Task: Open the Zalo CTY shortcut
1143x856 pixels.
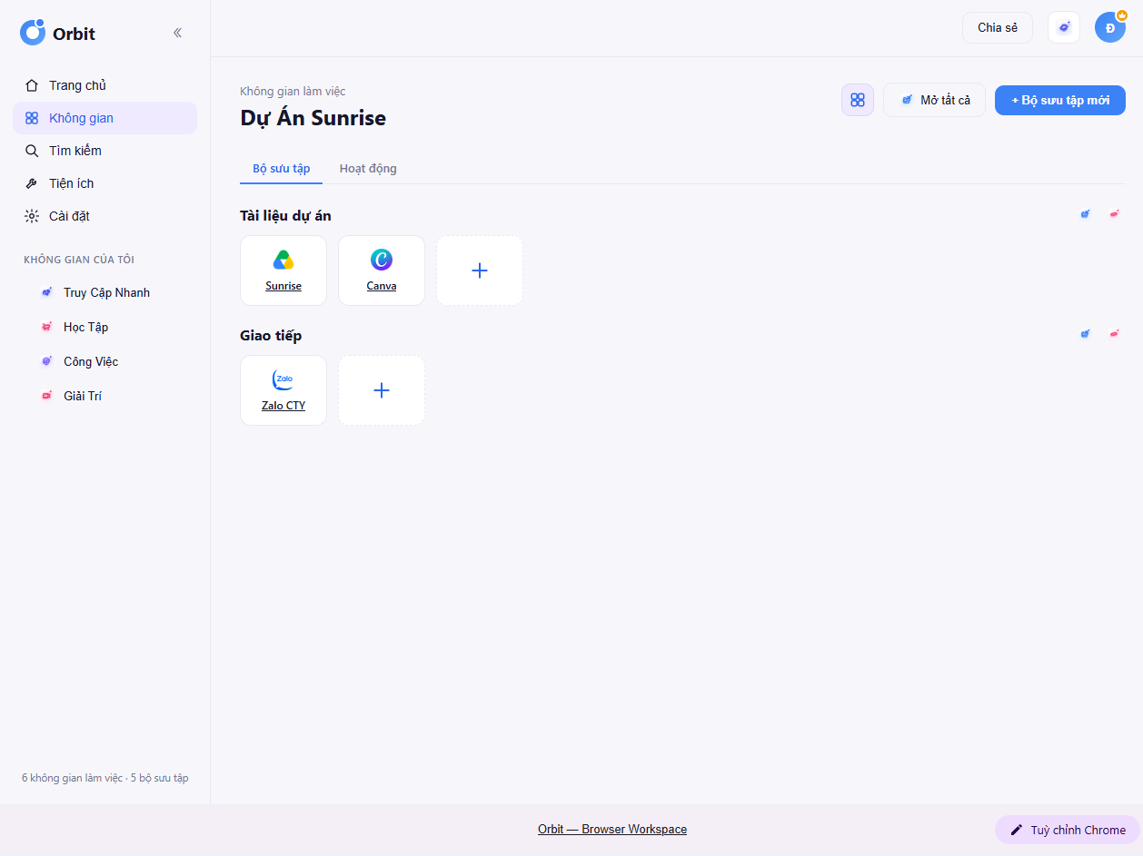Action: click(x=283, y=390)
